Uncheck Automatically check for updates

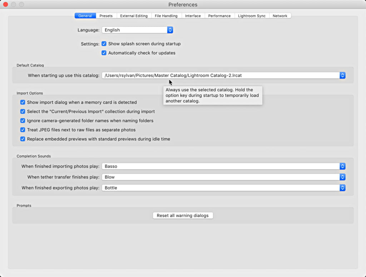click(104, 53)
